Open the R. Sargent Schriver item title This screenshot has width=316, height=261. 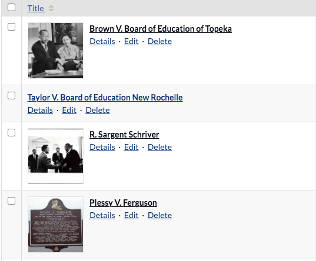[x=124, y=135]
